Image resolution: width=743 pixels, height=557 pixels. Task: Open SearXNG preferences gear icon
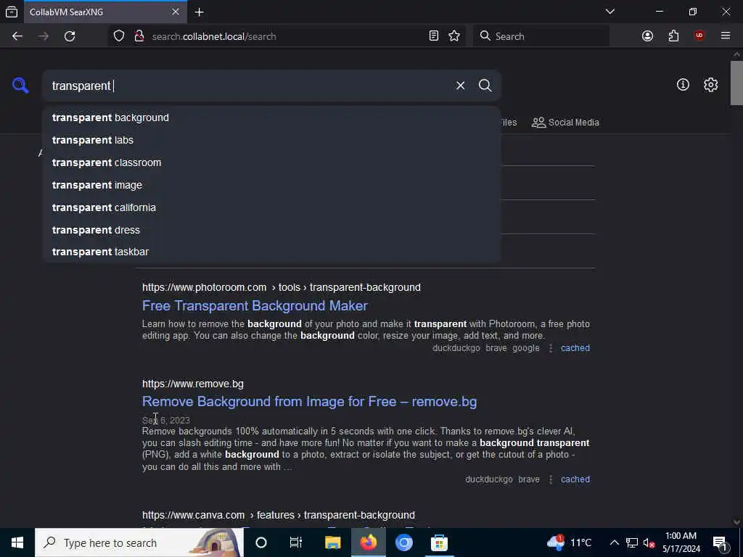click(710, 85)
